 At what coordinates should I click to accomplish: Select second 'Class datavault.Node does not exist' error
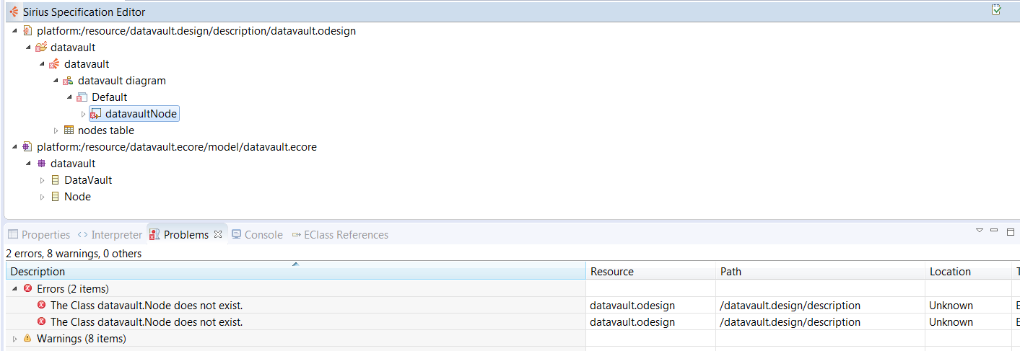(x=147, y=321)
